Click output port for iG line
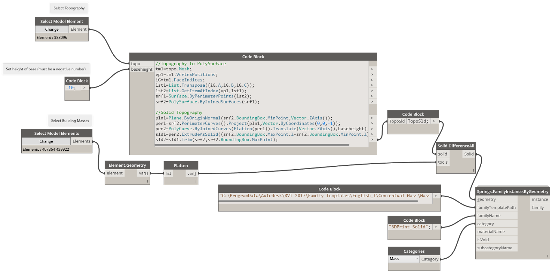 [x=372, y=80]
